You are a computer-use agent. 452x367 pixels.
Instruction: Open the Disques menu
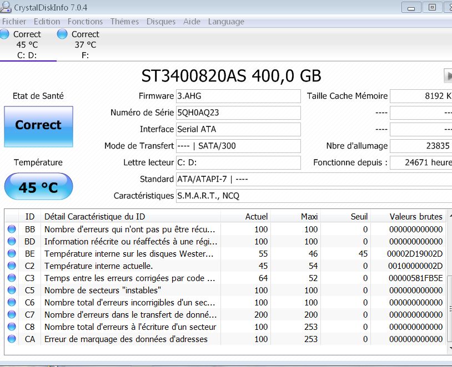click(161, 22)
